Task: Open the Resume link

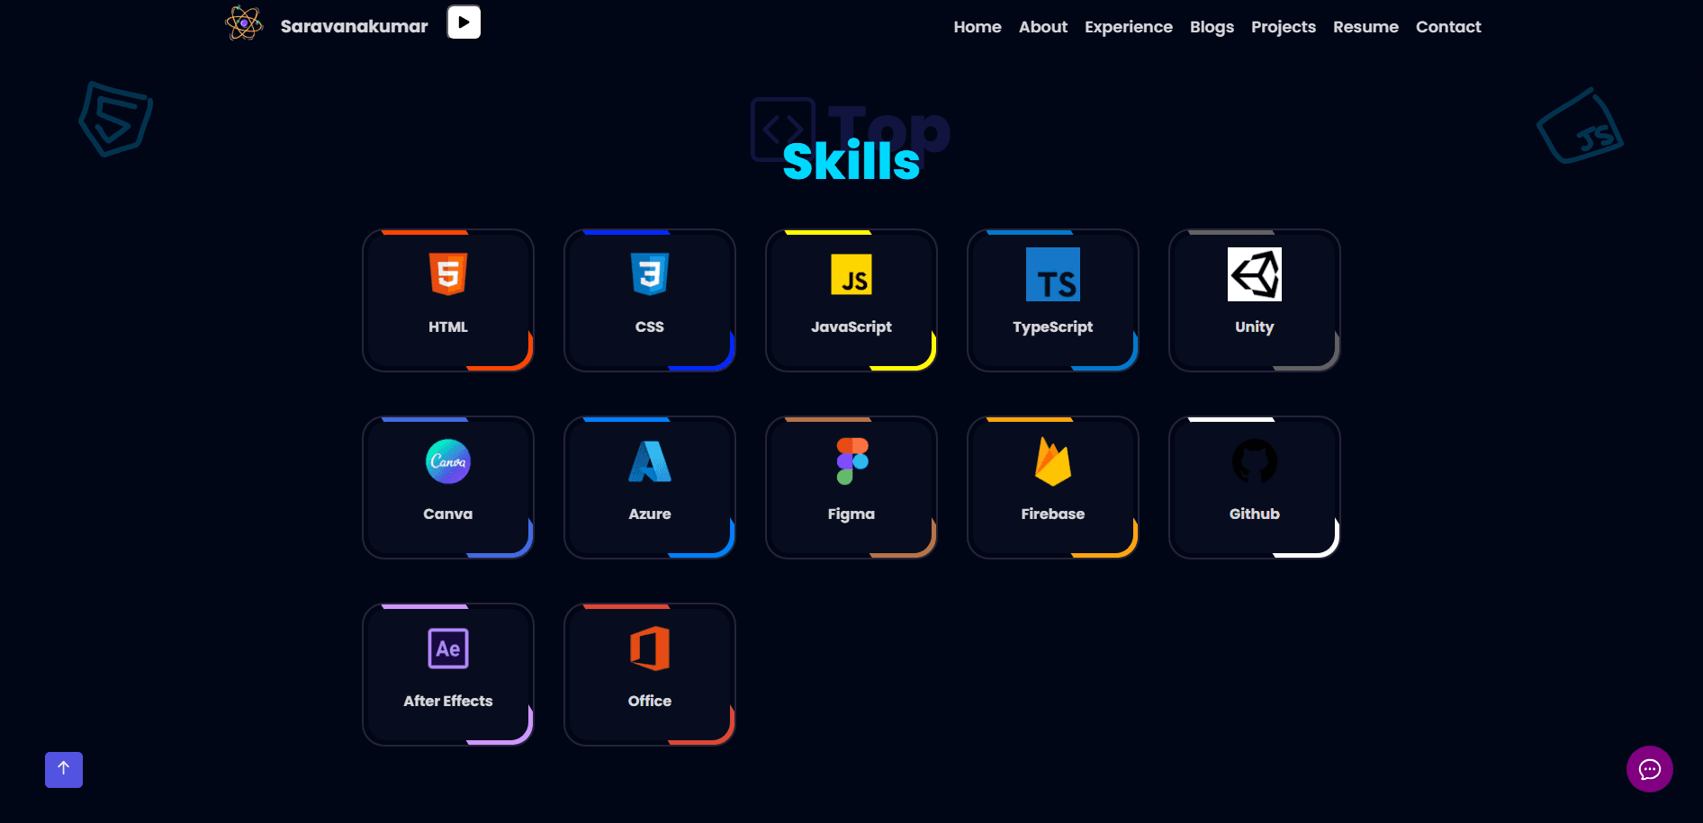Action: tap(1365, 27)
